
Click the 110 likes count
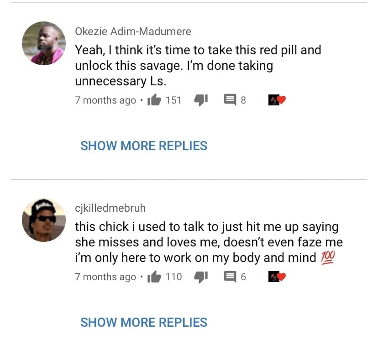173,277
